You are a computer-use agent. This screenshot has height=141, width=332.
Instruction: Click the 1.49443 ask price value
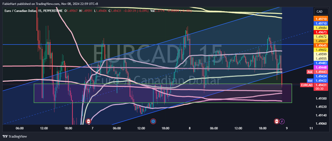pyautogui.click(x=321, y=72)
